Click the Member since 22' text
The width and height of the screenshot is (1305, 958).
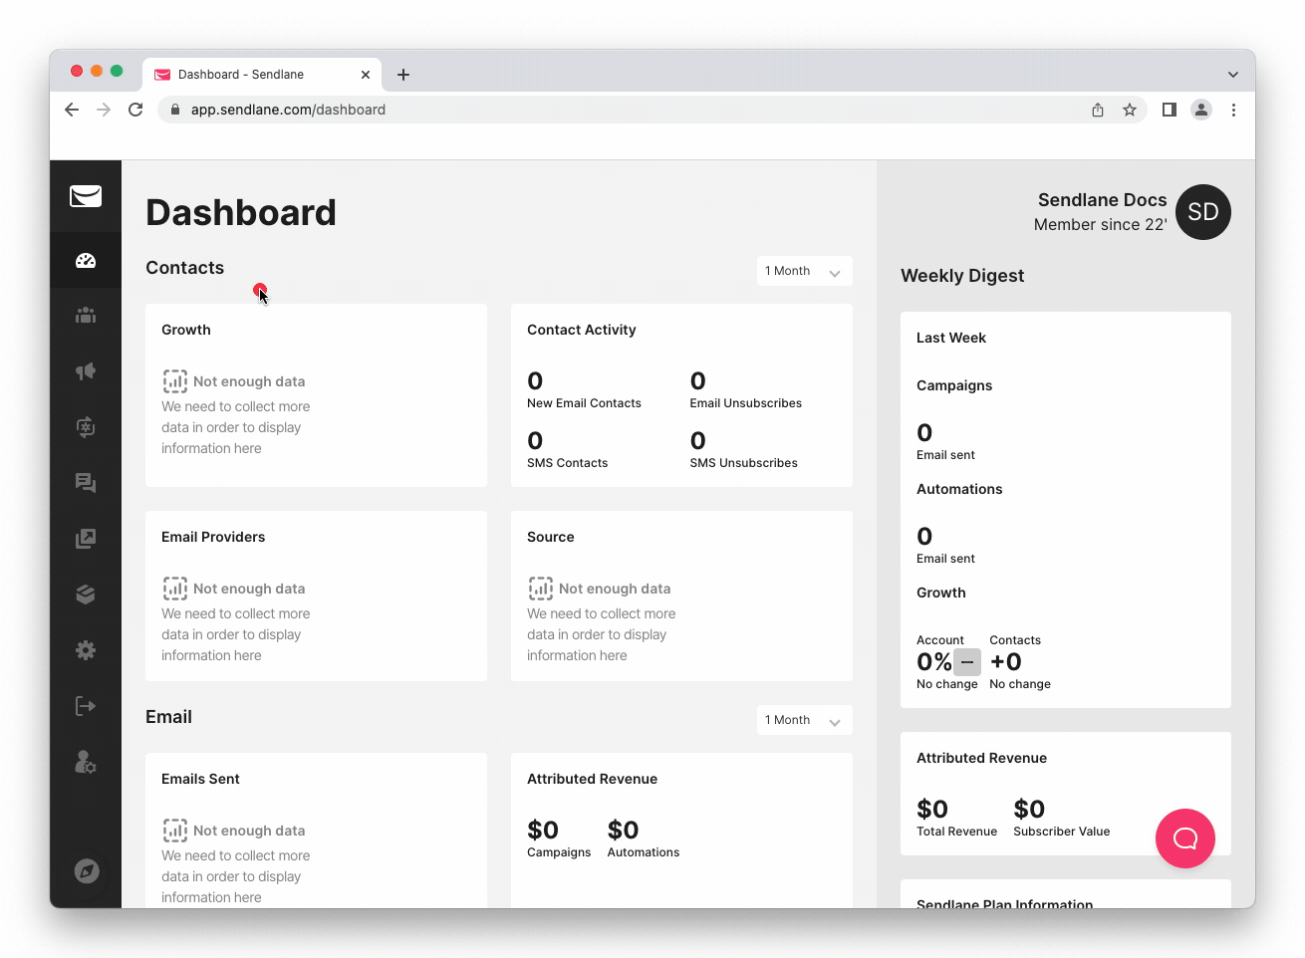[1101, 225]
